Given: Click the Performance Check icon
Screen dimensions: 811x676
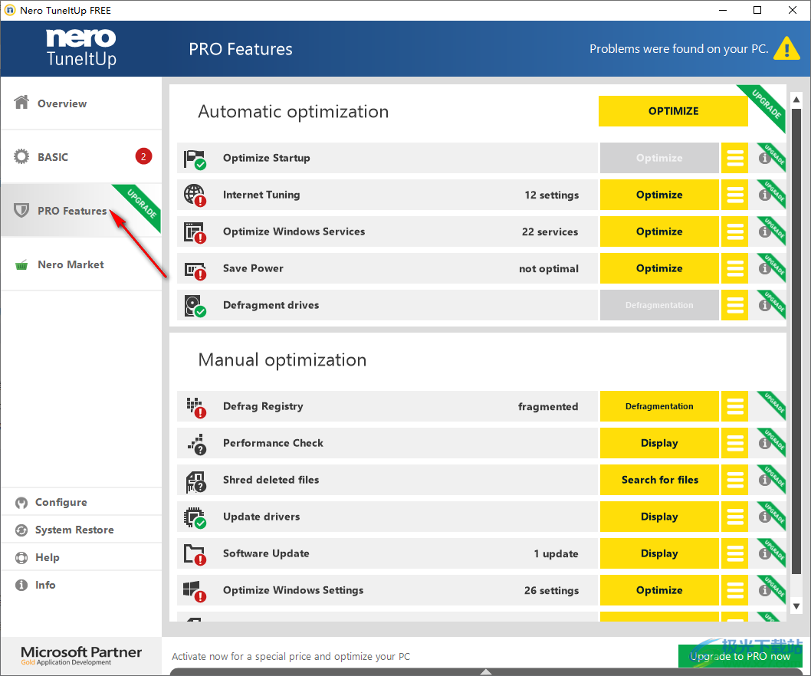Looking at the screenshot, I should (x=196, y=445).
